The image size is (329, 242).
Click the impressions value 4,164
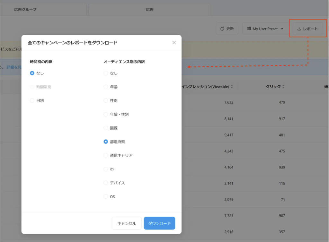[x=229, y=168]
